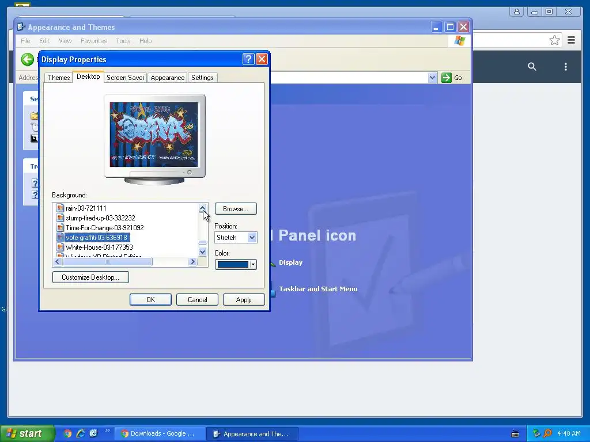
Task: Click the green Go arrow button
Action: (x=447, y=78)
